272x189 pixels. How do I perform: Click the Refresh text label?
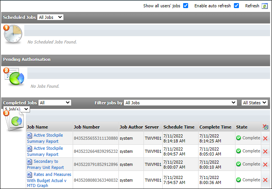tap(252, 6)
